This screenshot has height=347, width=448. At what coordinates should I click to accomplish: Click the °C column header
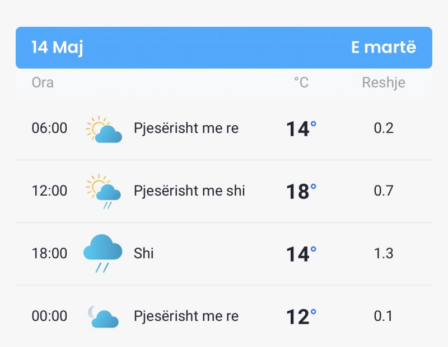[x=301, y=83]
